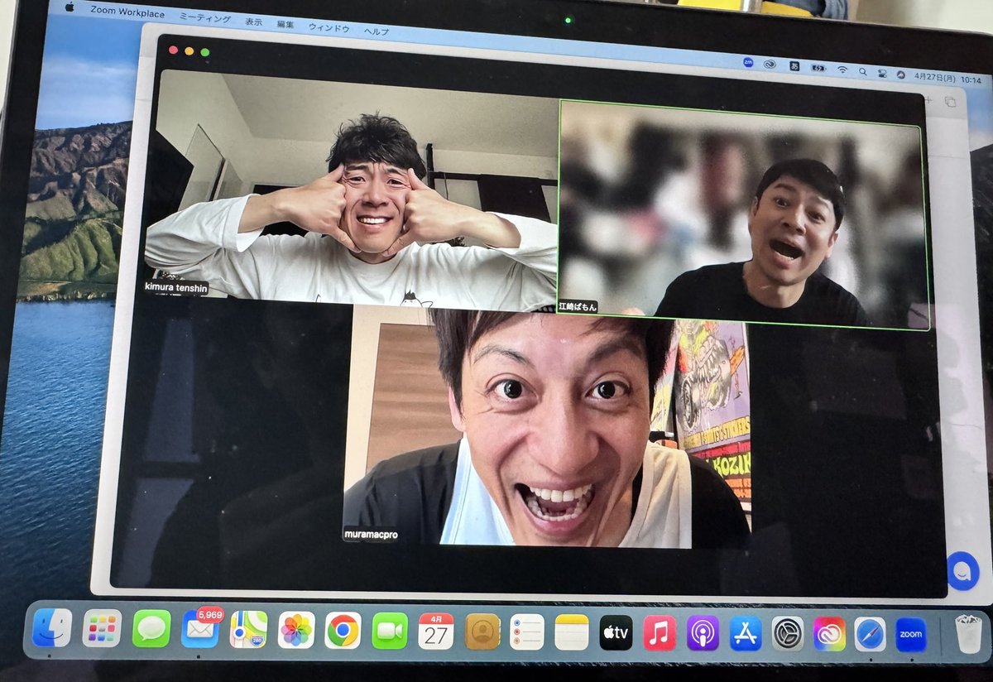Open Launchpad in the Dock
The image size is (993, 682).
coord(102,628)
